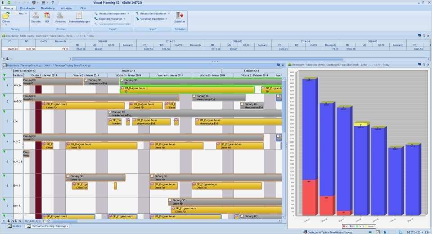Click the Februar 2014 month header
The height and width of the screenshot is (234, 432).
(x=252, y=71)
